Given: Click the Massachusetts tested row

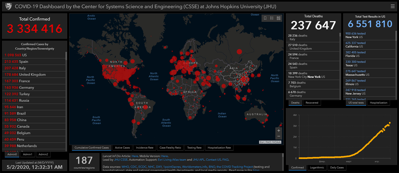Looking at the screenshot, I should click(x=370, y=73).
